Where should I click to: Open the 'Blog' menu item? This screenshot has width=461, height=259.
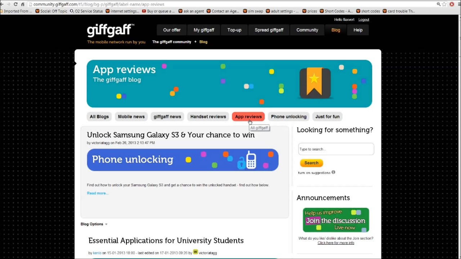tap(336, 30)
